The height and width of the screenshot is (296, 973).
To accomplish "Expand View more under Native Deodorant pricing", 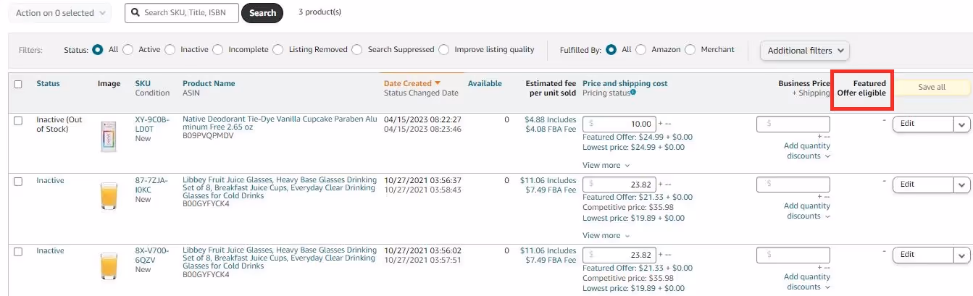I will coord(606,165).
